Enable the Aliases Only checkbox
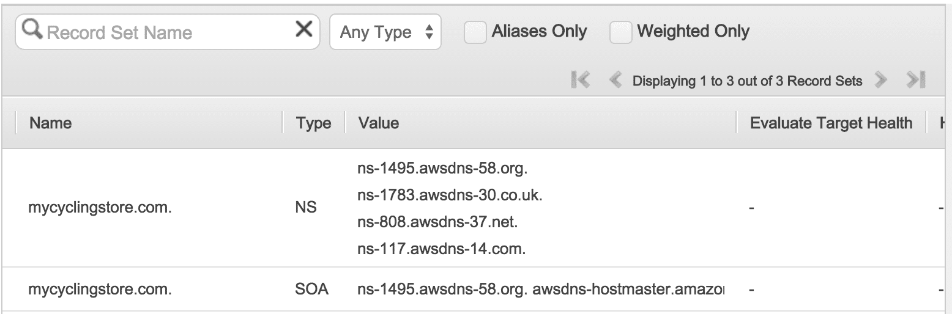 click(x=475, y=32)
